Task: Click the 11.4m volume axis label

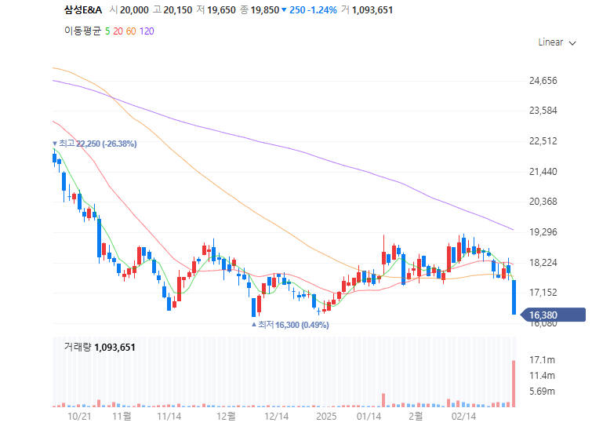Action: [542, 376]
